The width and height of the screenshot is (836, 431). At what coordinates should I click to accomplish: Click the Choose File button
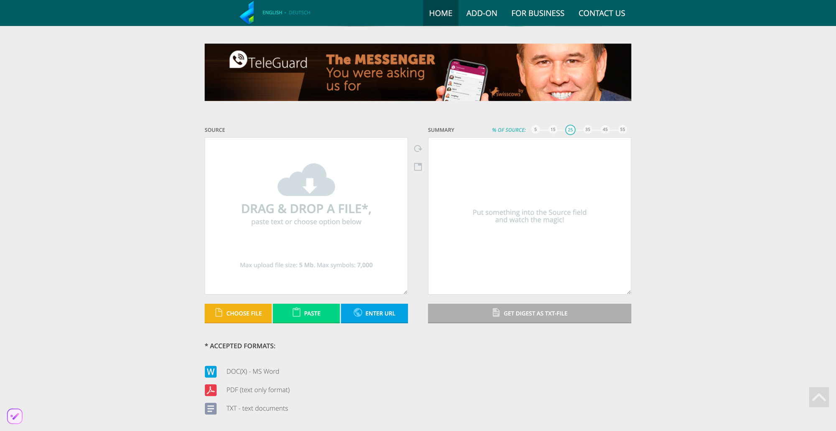(238, 313)
